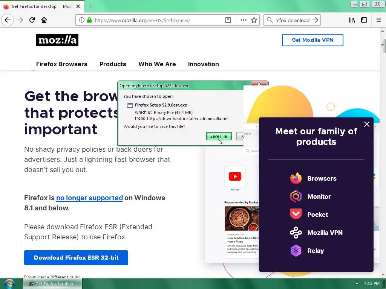Image resolution: width=386 pixels, height=289 pixels.
Task: Close the Opening Firefox Setup dialog
Action: pyautogui.click(x=259, y=84)
